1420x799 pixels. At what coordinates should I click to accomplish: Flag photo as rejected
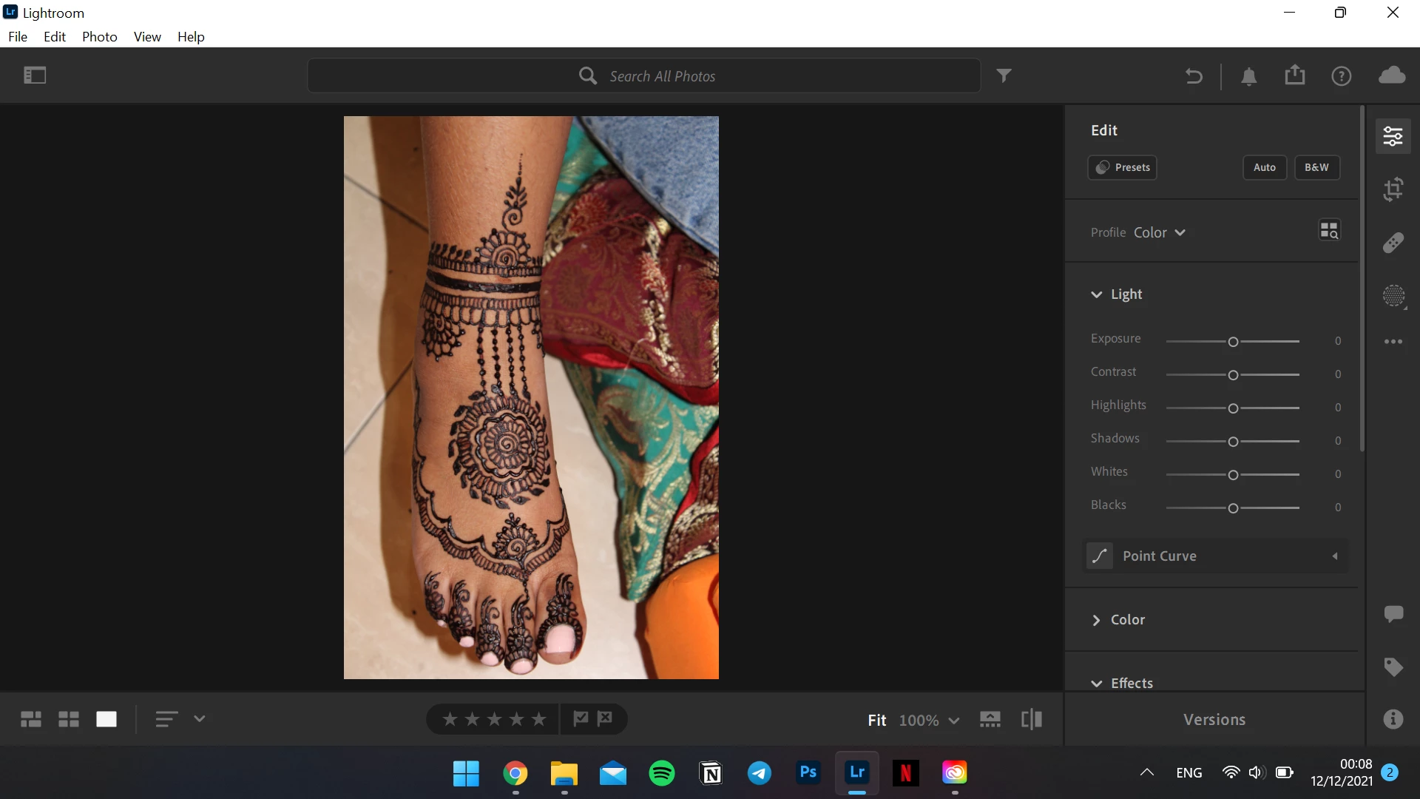click(x=606, y=718)
